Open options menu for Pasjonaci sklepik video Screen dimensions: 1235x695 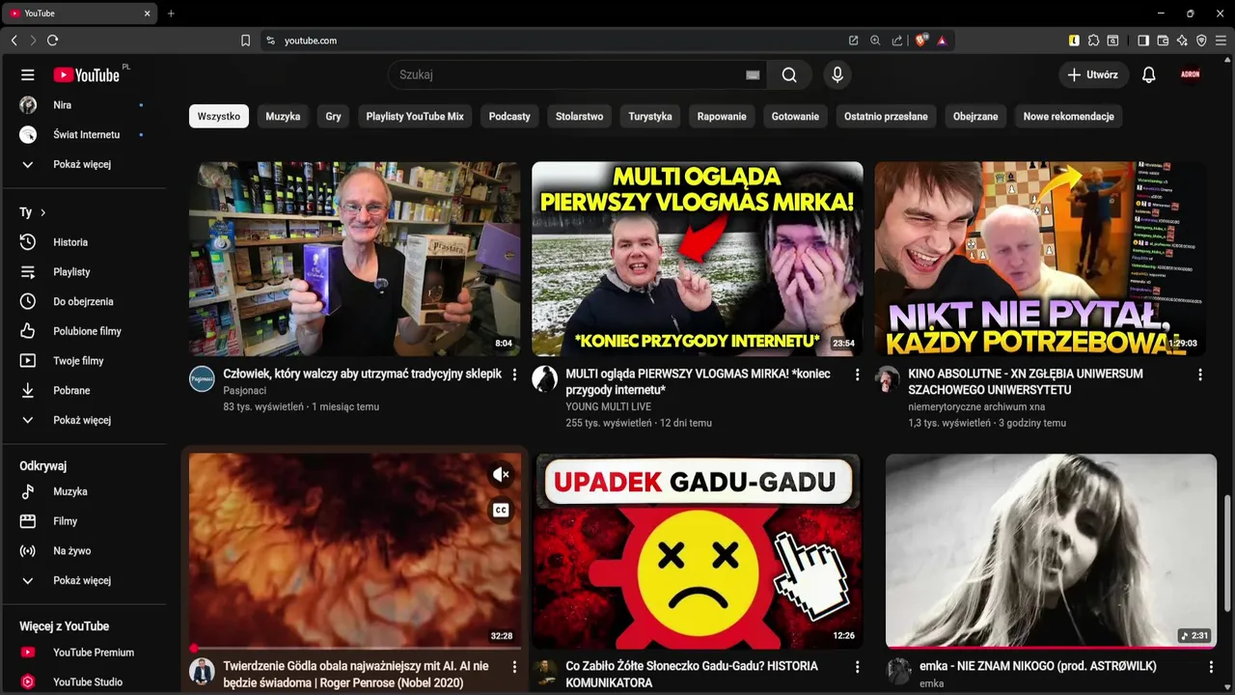[514, 375]
